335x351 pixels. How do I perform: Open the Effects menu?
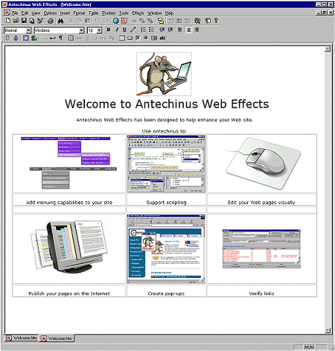138,13
